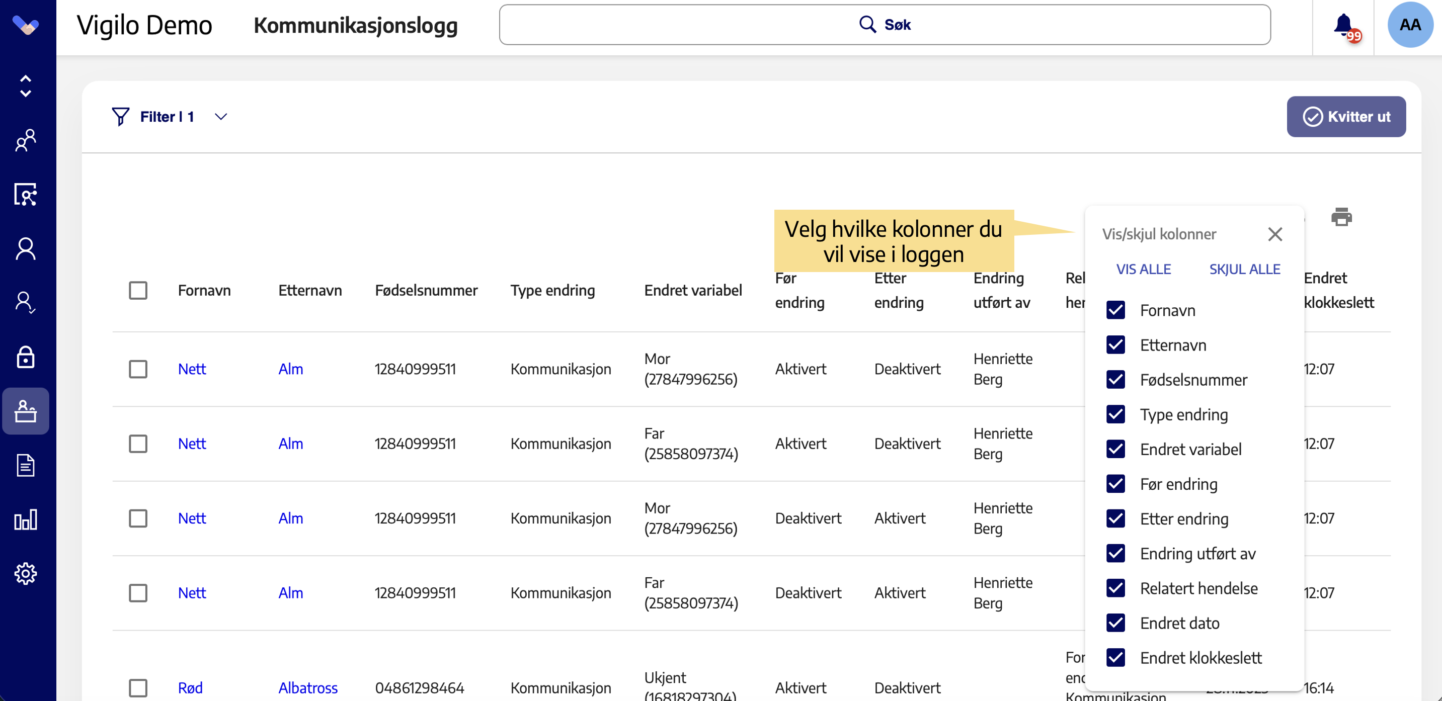The width and height of the screenshot is (1442, 701).
Task: Click the notification bell icon
Action: point(1344,26)
